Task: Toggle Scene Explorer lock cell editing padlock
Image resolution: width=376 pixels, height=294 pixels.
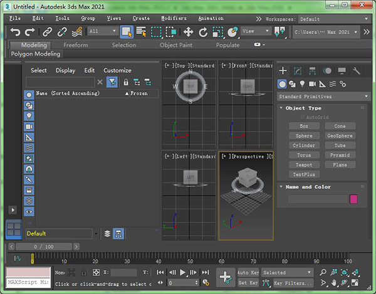Action: 126,82
